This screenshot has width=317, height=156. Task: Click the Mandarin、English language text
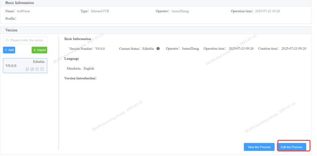coord(80,68)
